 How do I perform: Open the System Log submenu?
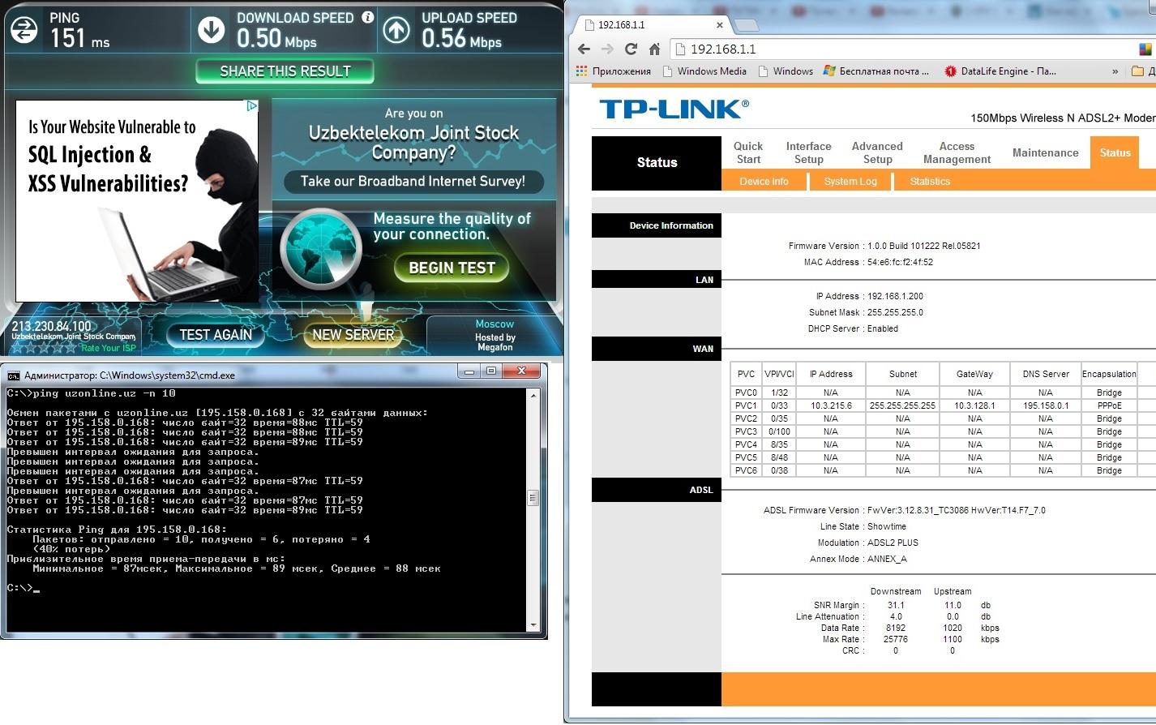coord(850,182)
